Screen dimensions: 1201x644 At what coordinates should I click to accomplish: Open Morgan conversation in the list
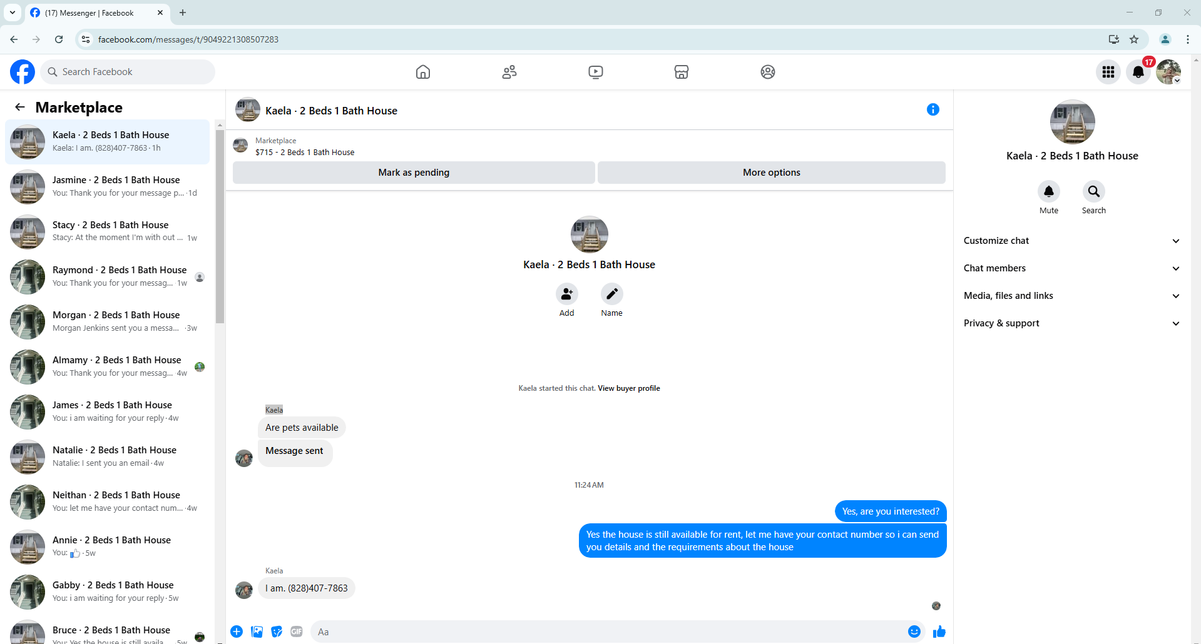click(x=108, y=322)
